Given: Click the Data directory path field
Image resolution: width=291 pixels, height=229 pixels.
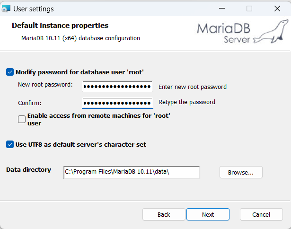Looking at the screenshot, I should pos(132,172).
